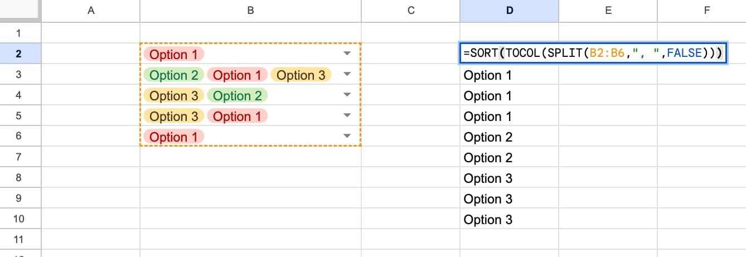Select the row 7 header
Screen dimensions: 746x257
click(18, 157)
